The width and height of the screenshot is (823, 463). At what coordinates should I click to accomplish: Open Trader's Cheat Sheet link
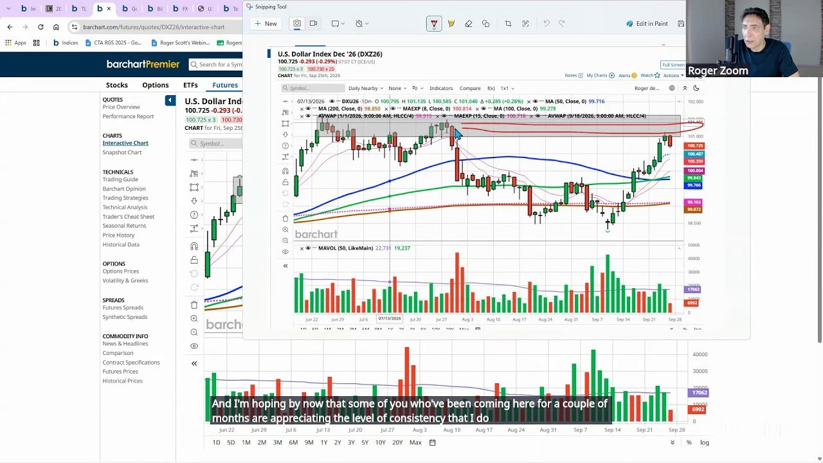click(129, 217)
